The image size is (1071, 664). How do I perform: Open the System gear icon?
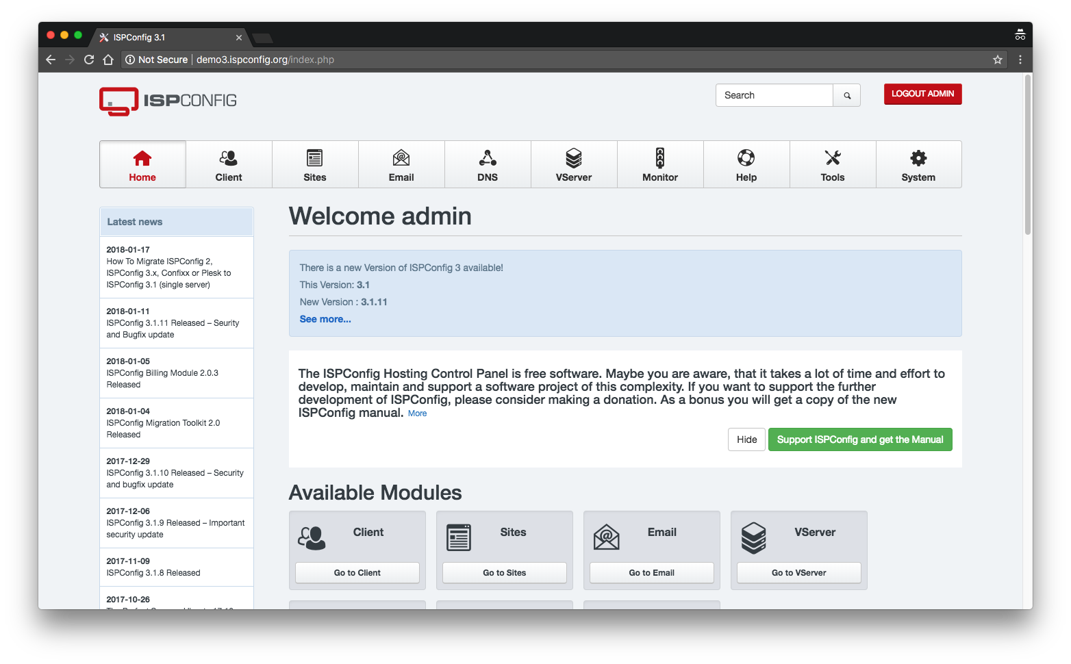click(x=918, y=158)
